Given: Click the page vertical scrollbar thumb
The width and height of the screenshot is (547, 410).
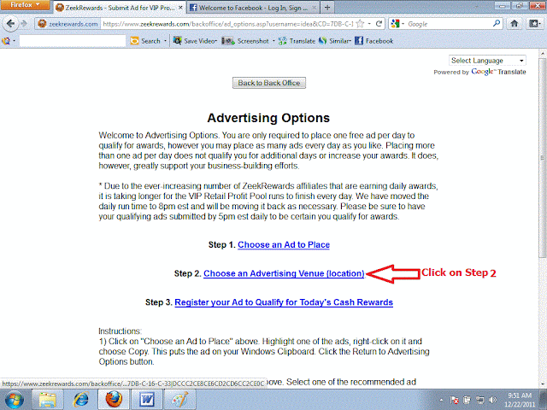Looking at the screenshot, I should (542, 159).
